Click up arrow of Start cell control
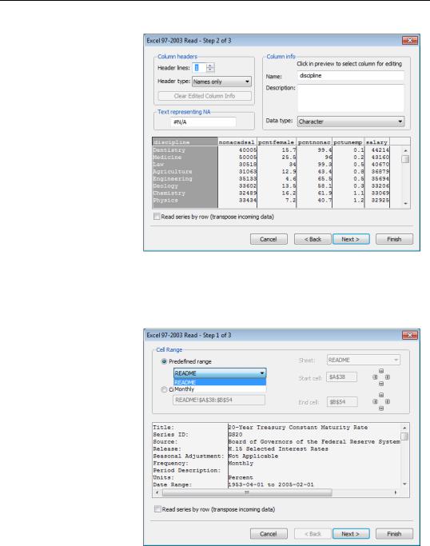Screen dimensions: 430x546 pos(381,371)
